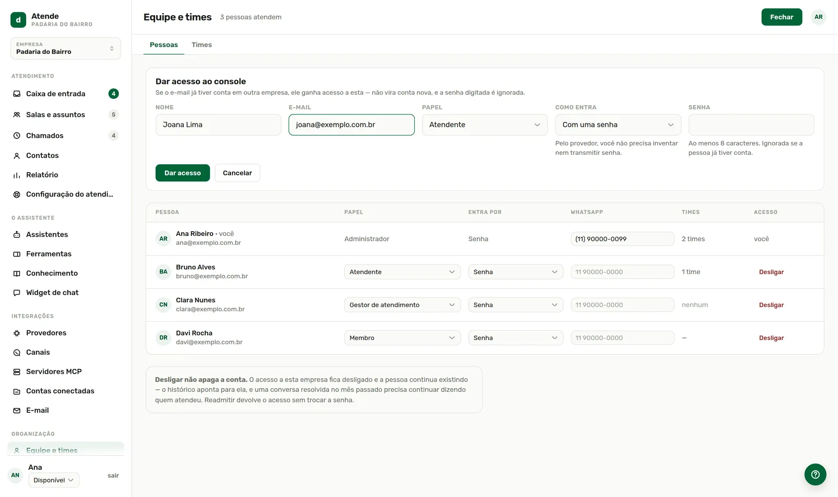This screenshot has width=838, height=497.
Task: Click Desligar for Clara Nunes
Action: point(771,305)
